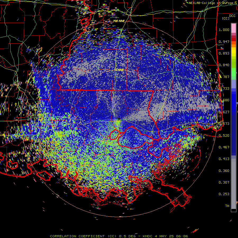Click the KHDC radar site marker
Image resolution: width=238 pixels, height=238 pixels.
(x=119, y=118)
